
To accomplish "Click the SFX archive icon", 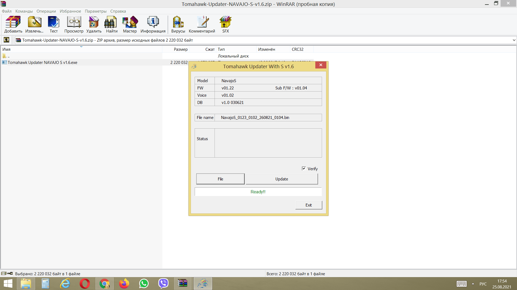I will pos(225,24).
